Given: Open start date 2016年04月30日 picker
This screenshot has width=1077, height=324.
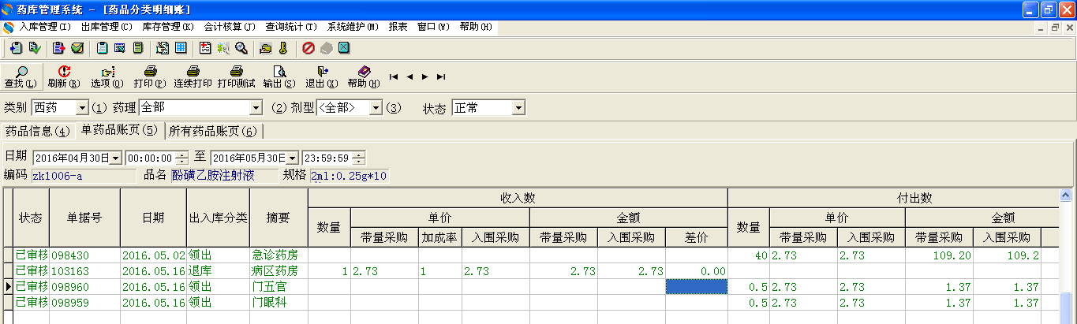Looking at the screenshot, I should [x=116, y=158].
